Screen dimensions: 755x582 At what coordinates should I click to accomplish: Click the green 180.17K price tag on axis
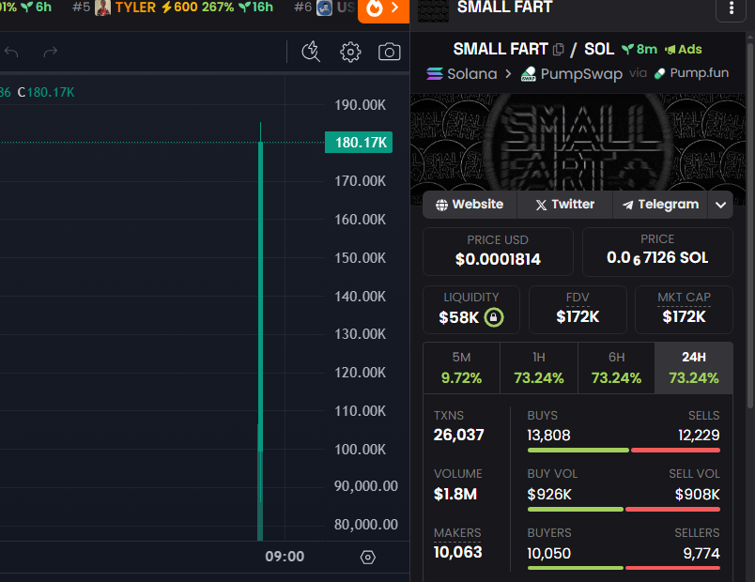pyautogui.click(x=359, y=143)
